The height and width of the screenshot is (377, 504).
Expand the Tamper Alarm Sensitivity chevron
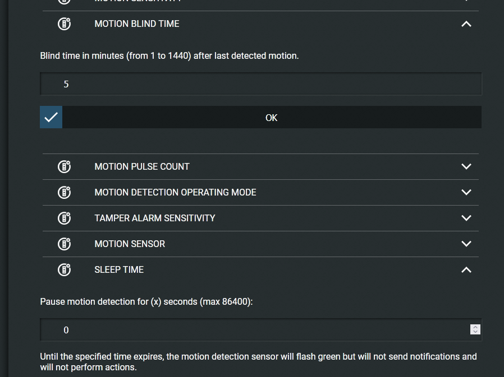coord(466,218)
